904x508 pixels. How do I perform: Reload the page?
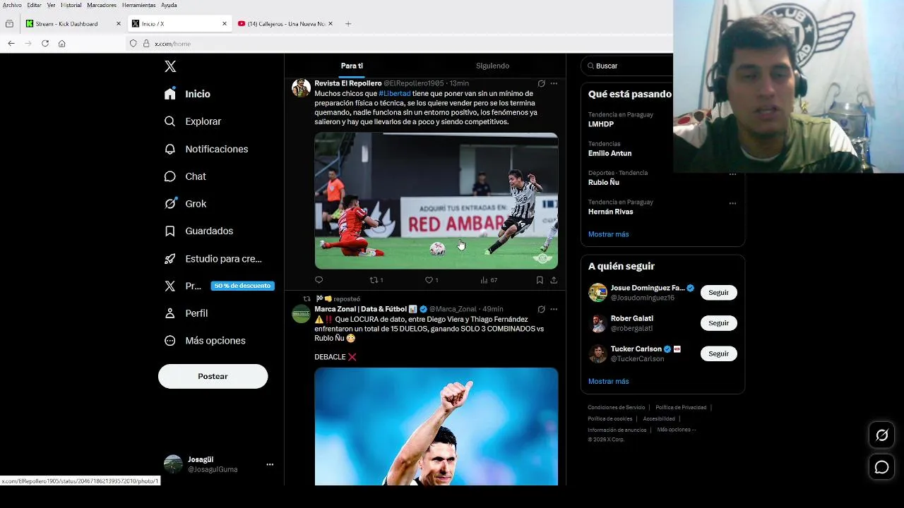point(45,43)
